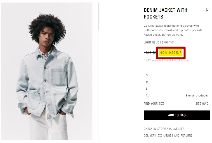Click the small white side tab at the right edge
The height and width of the screenshot is (143, 212).
click(210, 104)
